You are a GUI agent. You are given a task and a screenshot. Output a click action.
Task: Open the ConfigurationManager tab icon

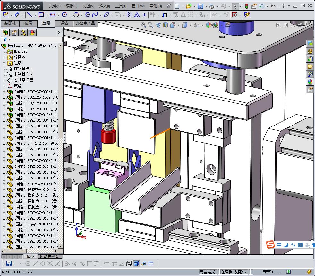coord(23,33)
